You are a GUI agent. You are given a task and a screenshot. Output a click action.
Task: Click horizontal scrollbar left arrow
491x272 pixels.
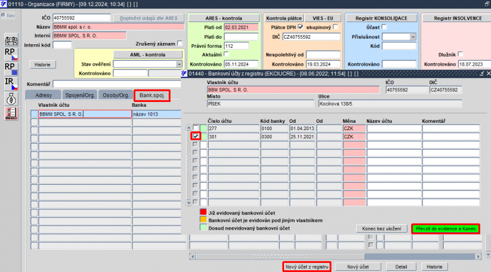coord(192,256)
